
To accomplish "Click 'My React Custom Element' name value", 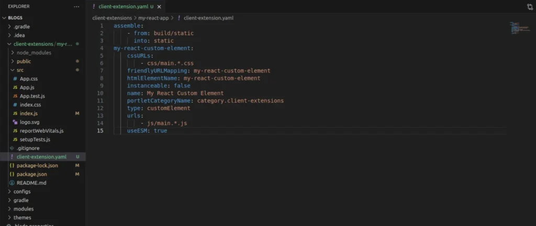I will [185, 93].
